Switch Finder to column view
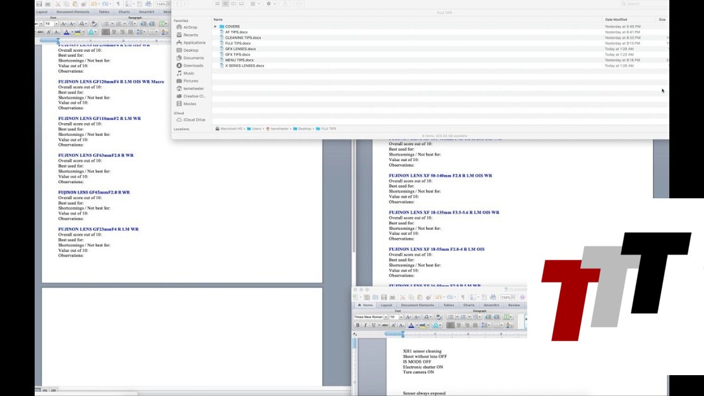Screen dimensions: 704x396 (x=233, y=4)
